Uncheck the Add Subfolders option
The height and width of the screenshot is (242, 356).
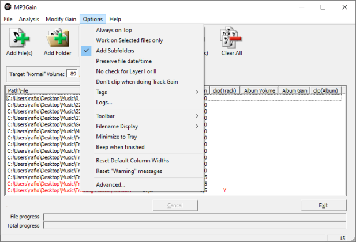142,51
